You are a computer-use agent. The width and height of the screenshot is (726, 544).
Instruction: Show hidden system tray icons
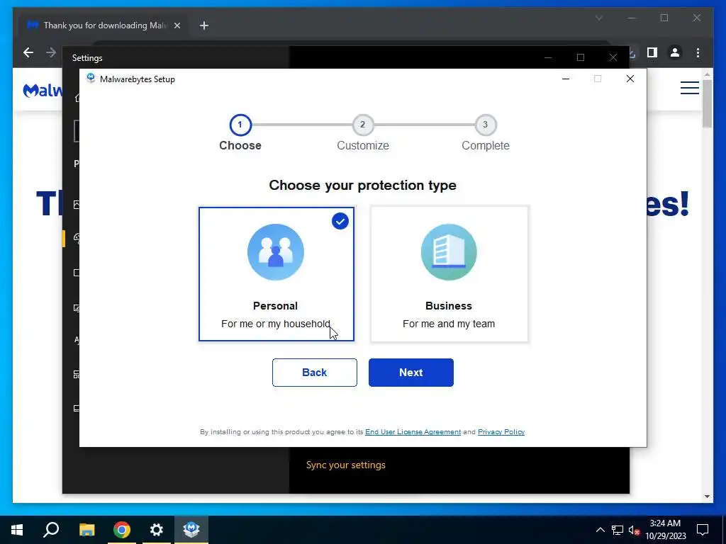pyautogui.click(x=600, y=530)
